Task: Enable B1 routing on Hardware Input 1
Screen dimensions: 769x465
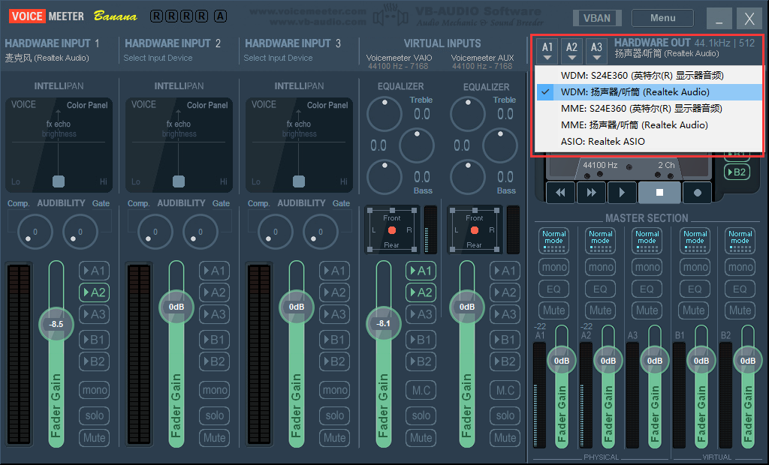Action: click(x=94, y=340)
